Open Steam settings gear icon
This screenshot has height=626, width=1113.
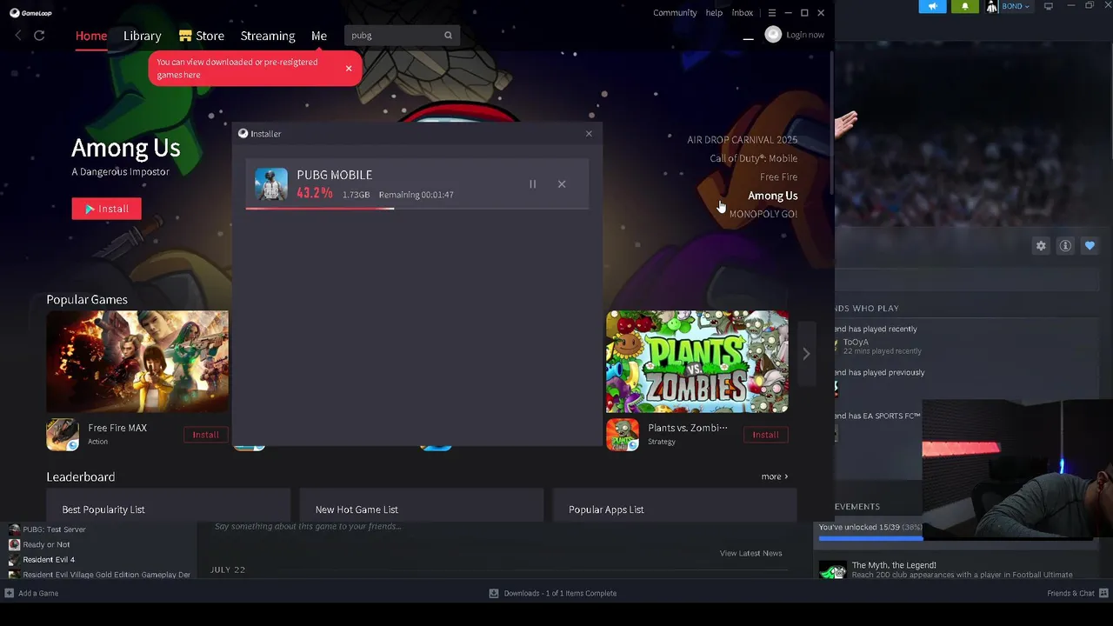(1041, 246)
